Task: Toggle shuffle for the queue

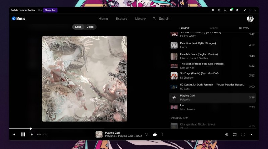Action: 243,134
